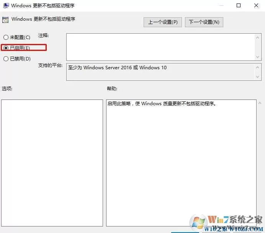The width and height of the screenshot is (265, 233).
Task: Click the policy editor title bar icon
Action: coord(6,6)
